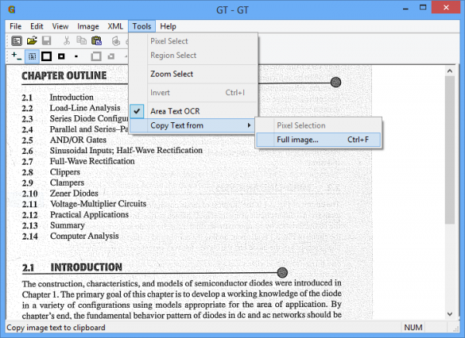Click the 'Zener Diodes' outline entry
The height and width of the screenshot is (338, 465).
[x=74, y=193]
